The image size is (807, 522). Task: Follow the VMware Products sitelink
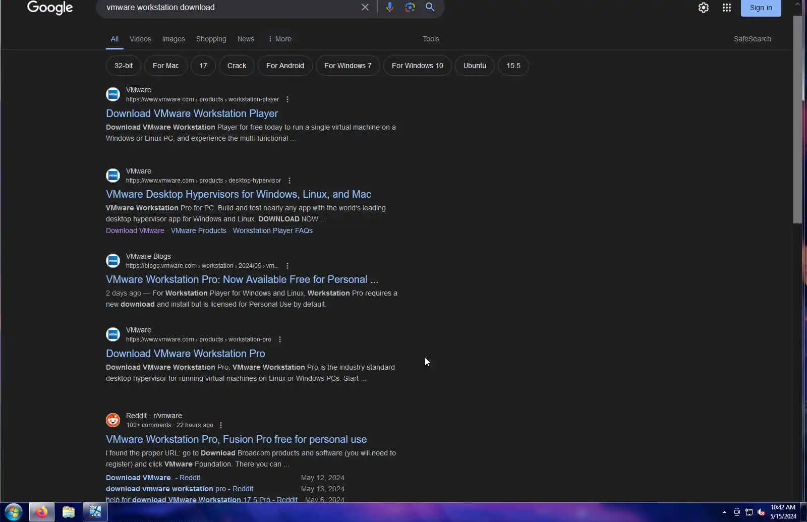[x=199, y=230]
